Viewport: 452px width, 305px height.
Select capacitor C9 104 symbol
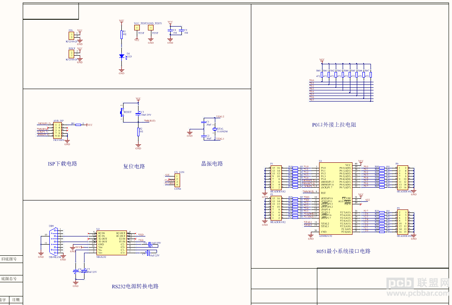(x=181, y=31)
